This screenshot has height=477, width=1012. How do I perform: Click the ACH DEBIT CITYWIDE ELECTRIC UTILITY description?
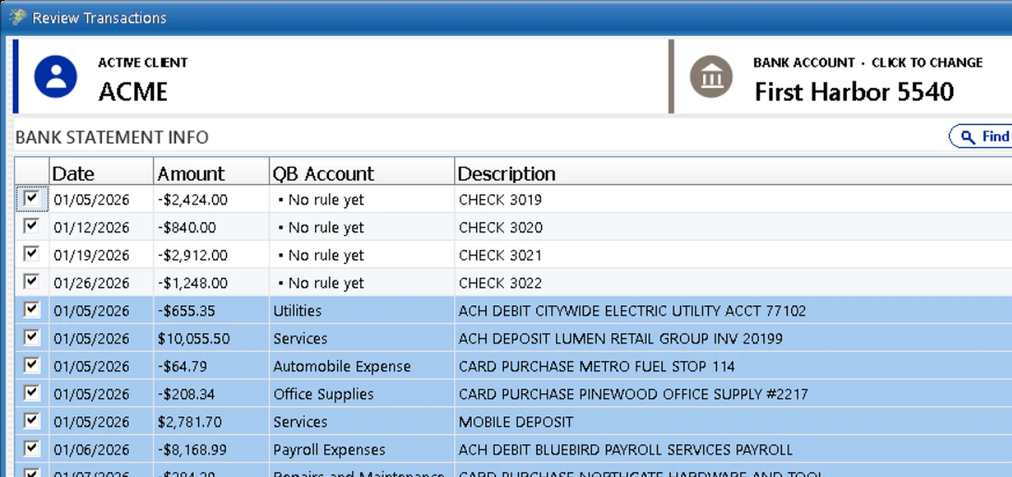(632, 311)
